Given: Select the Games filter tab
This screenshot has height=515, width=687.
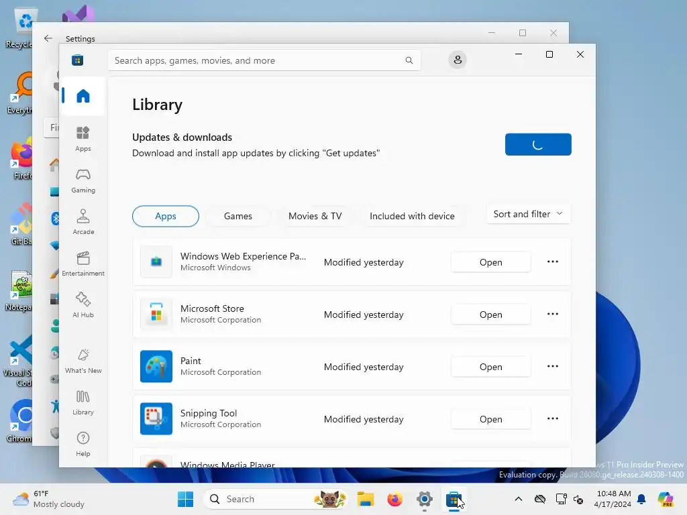Looking at the screenshot, I should [x=238, y=216].
